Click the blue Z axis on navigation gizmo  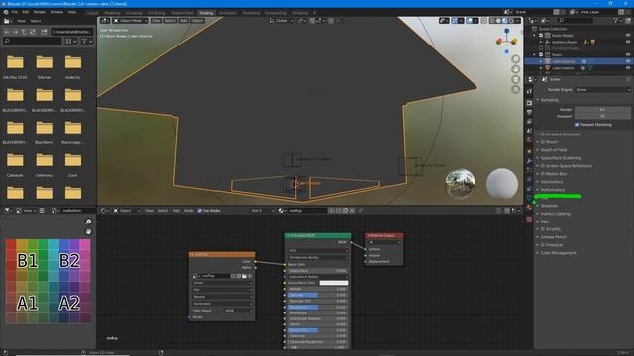click(506, 31)
